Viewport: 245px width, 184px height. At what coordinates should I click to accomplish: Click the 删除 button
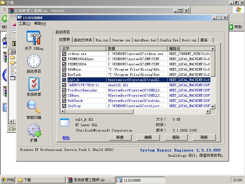point(176,137)
